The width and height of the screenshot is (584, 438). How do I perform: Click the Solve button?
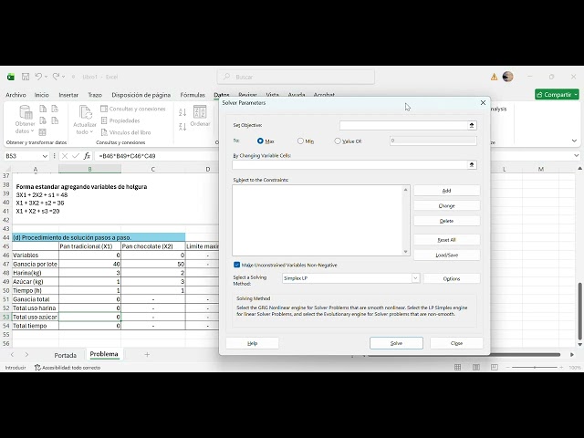click(396, 343)
